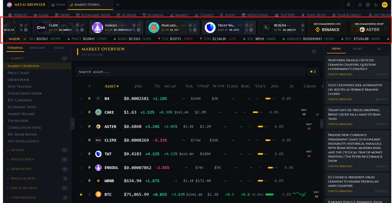392x203 pixels.
Task: Expand the Convergence section
Action: (37, 197)
